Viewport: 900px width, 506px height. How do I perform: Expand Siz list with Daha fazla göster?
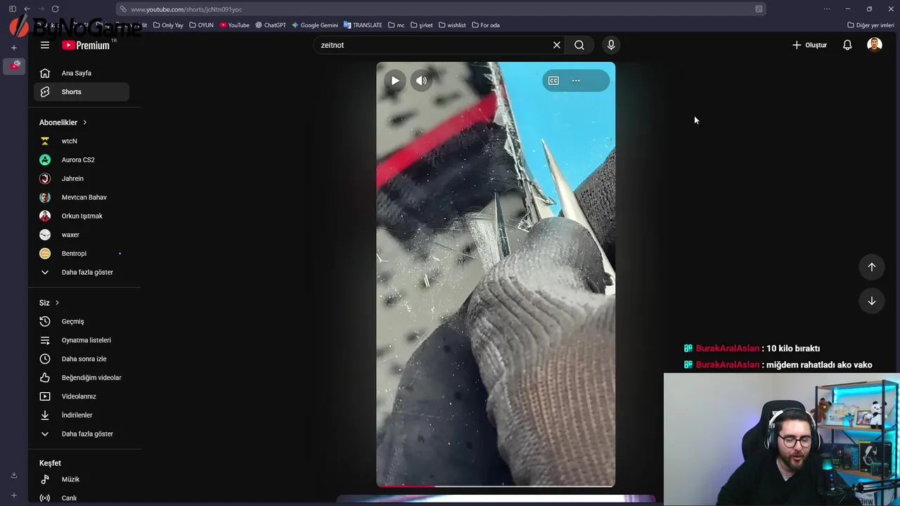click(82, 434)
